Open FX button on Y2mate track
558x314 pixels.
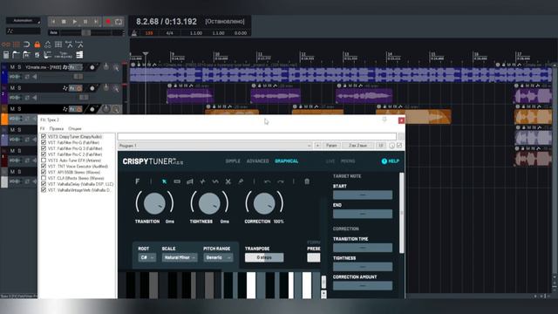(72, 67)
